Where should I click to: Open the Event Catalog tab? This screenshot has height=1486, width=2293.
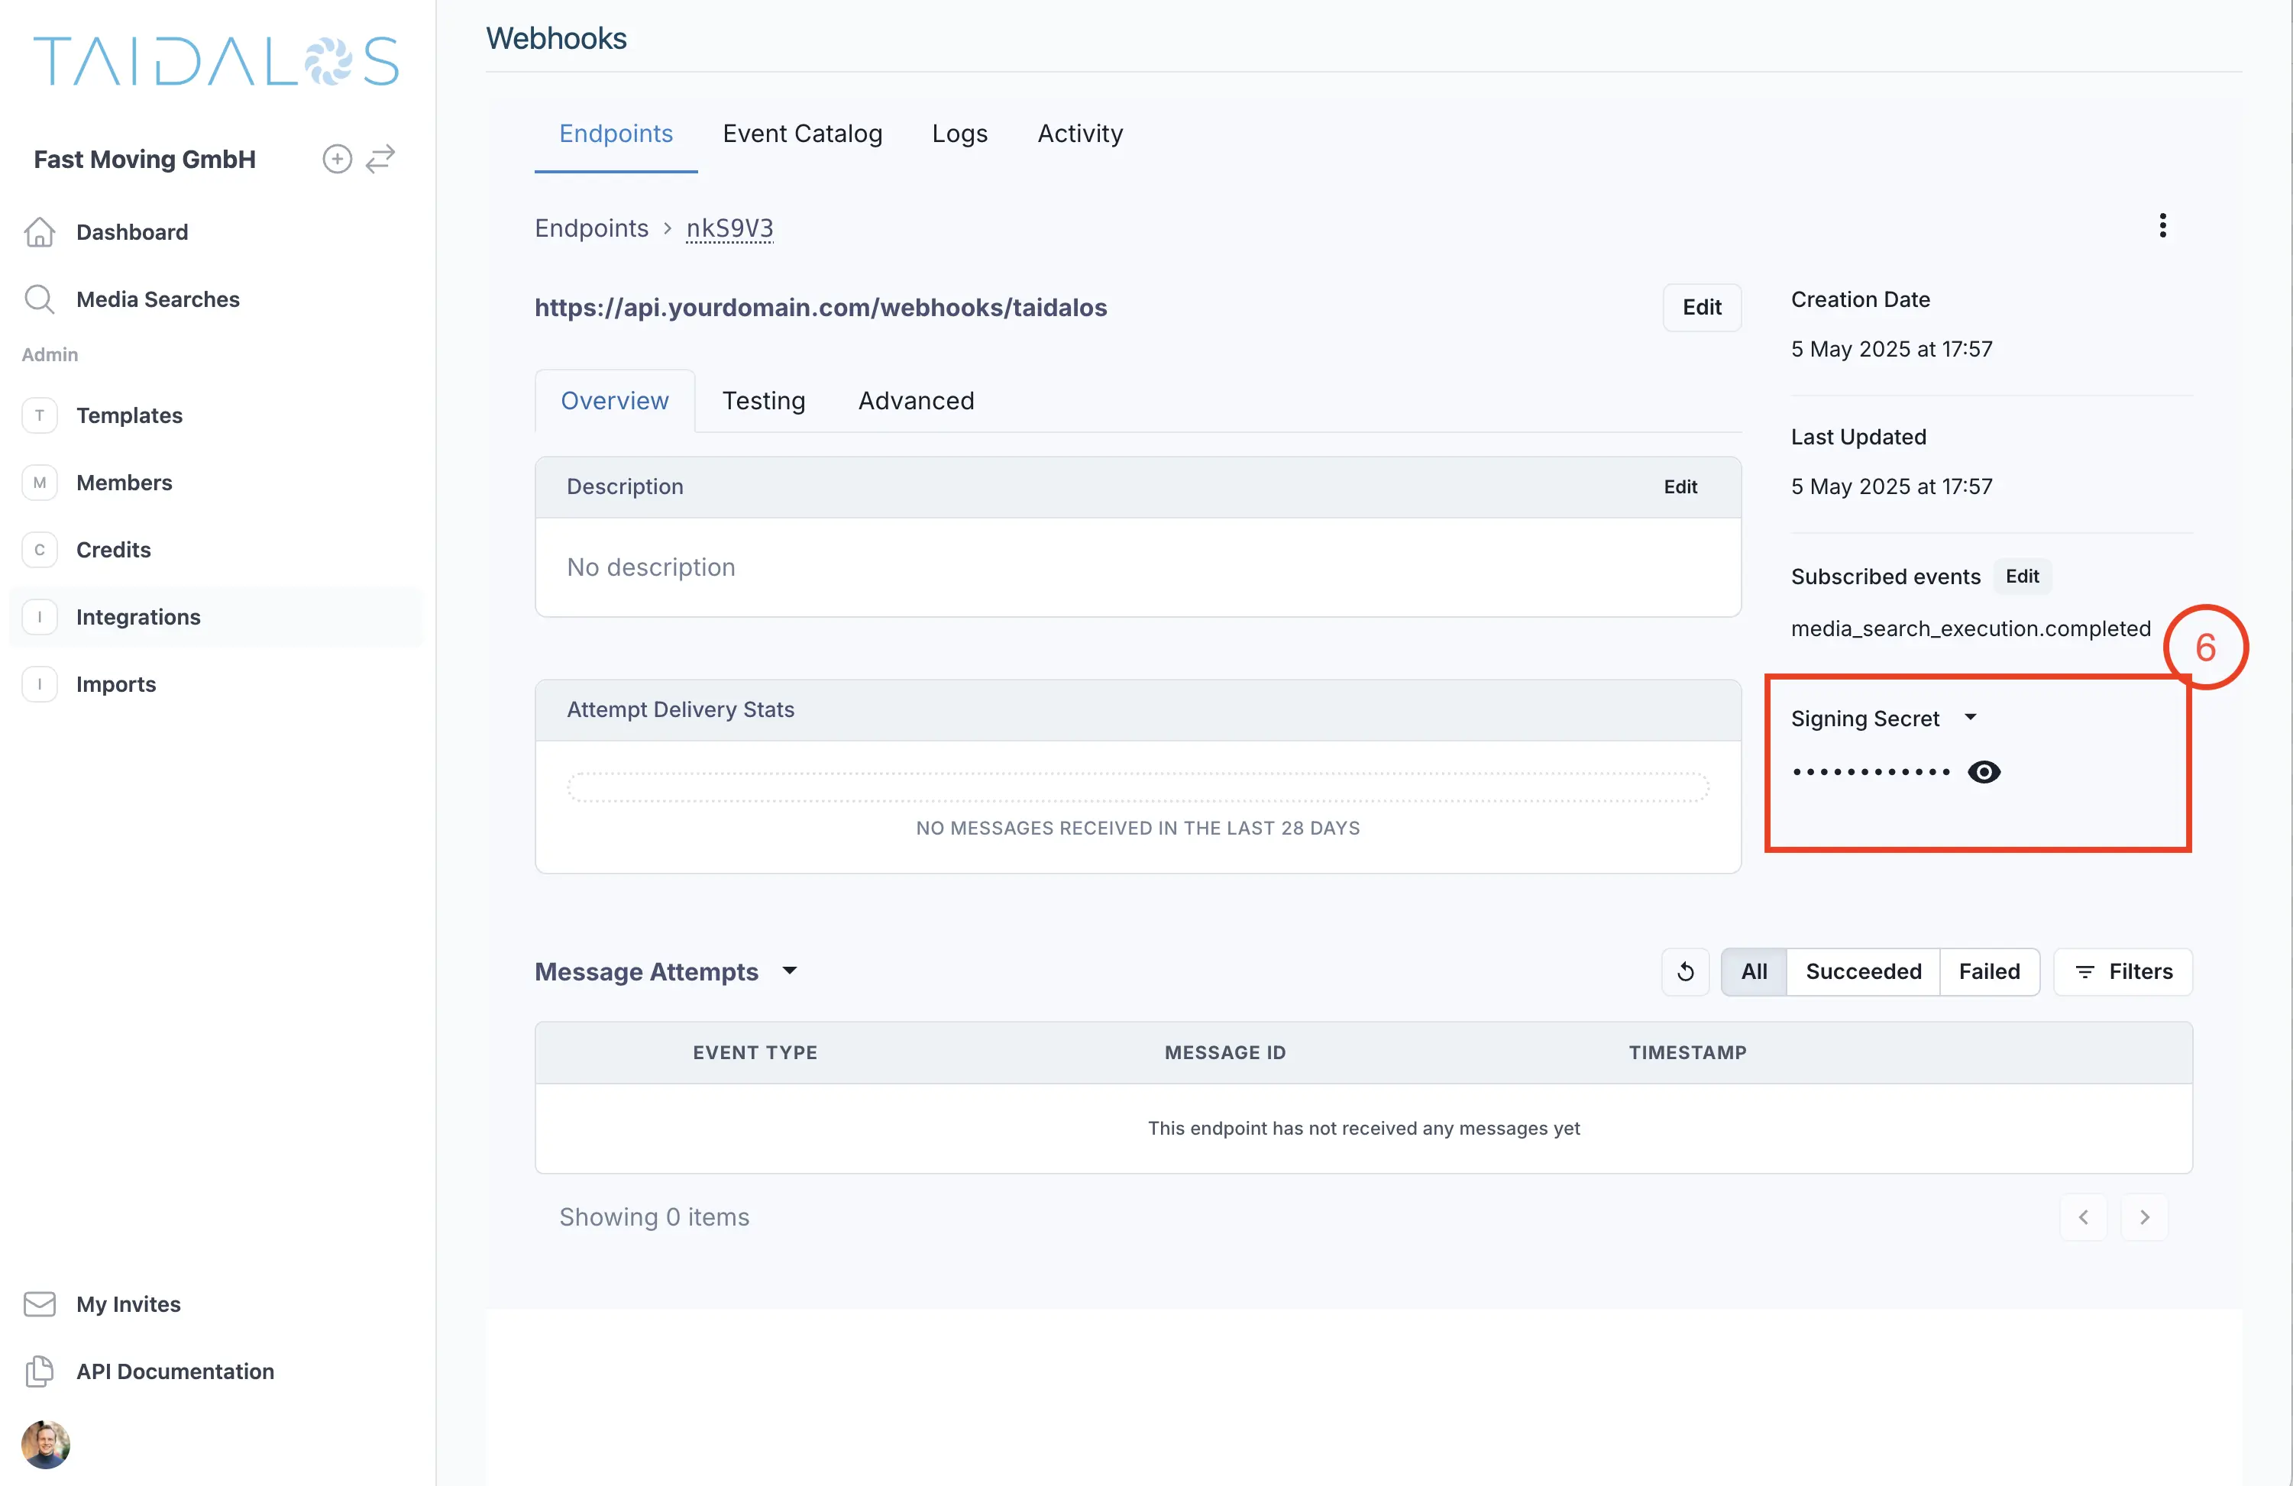803,133
